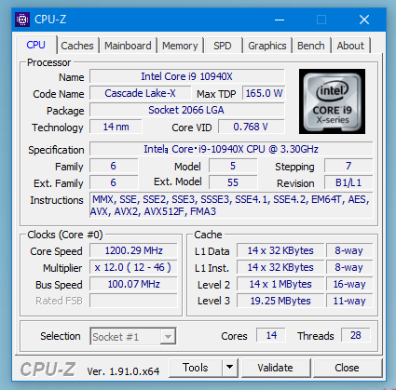Click the Ext. Model value 55
This screenshot has height=390, width=396.
click(x=233, y=182)
